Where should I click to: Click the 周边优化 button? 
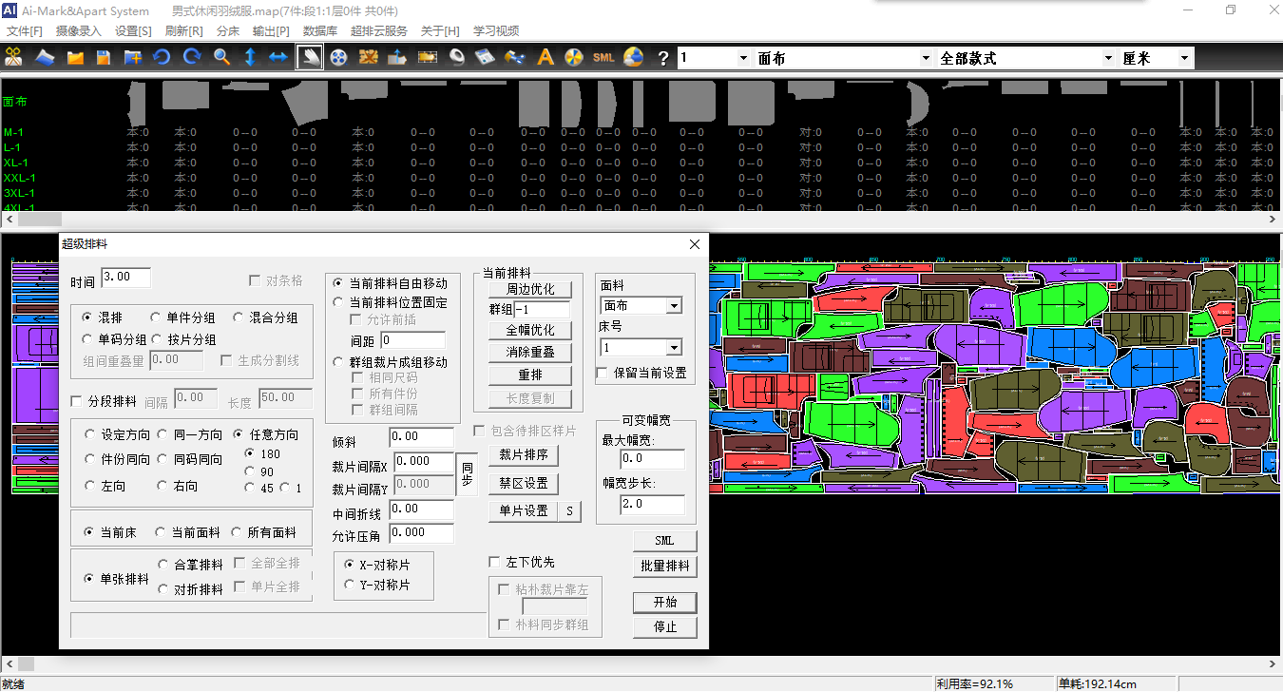pos(530,289)
